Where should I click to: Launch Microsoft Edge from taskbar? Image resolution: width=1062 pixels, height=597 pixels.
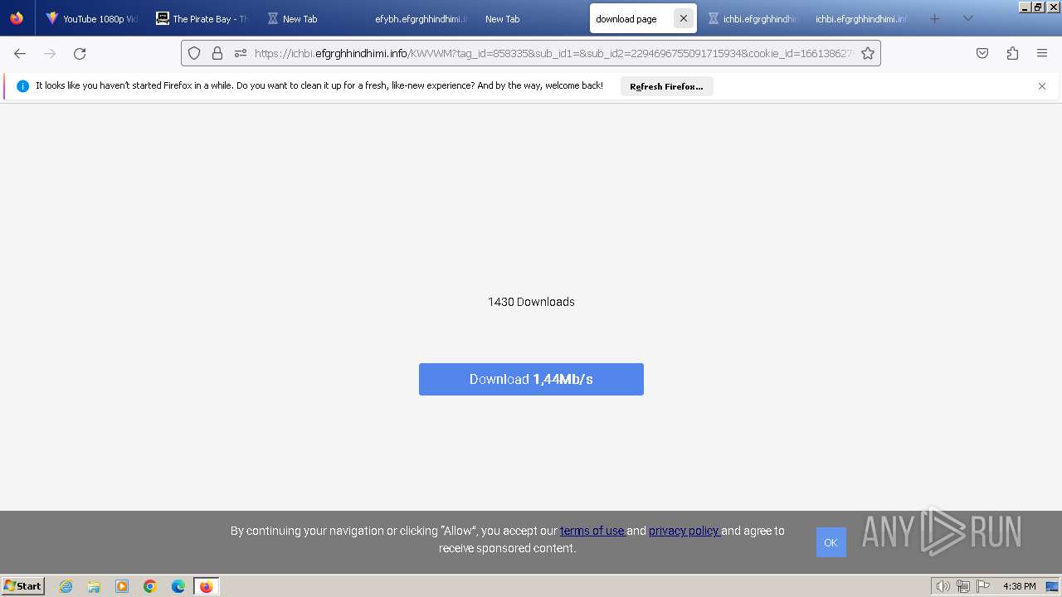click(x=178, y=586)
